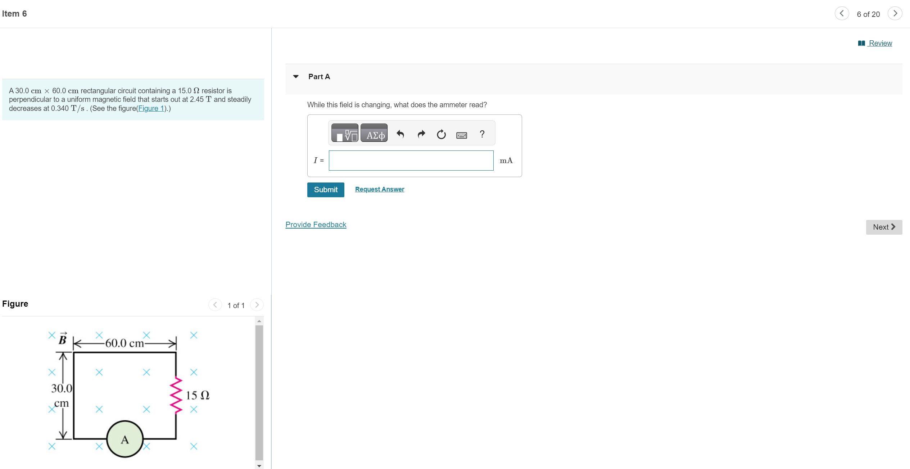The height and width of the screenshot is (469, 910).
Task: Click the Next button
Action: click(883, 227)
